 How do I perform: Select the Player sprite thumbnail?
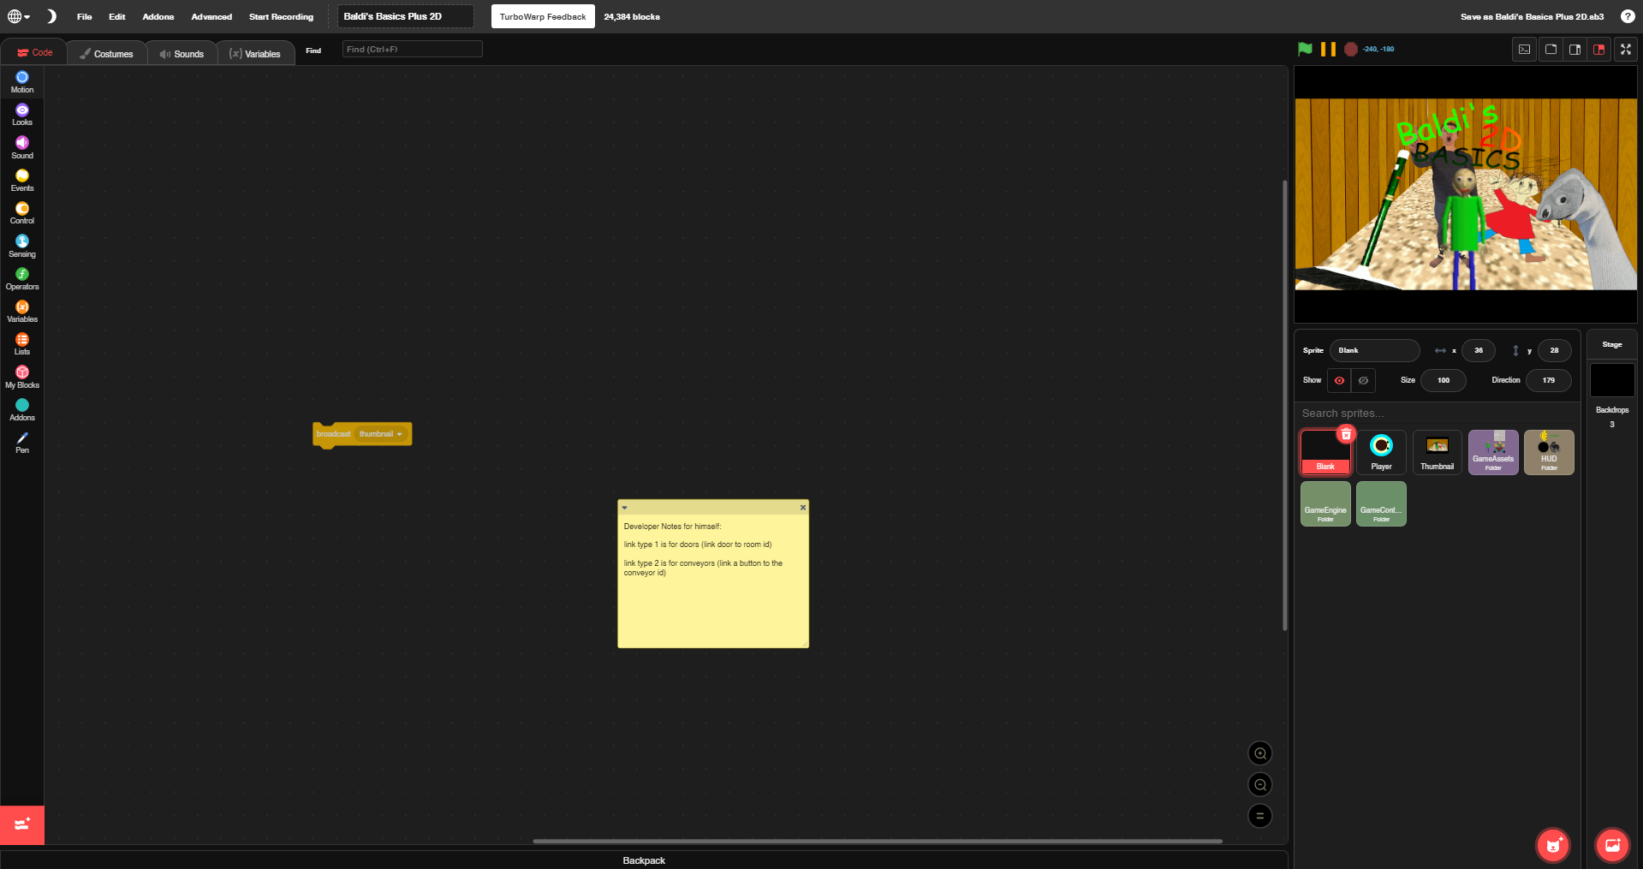click(1380, 452)
